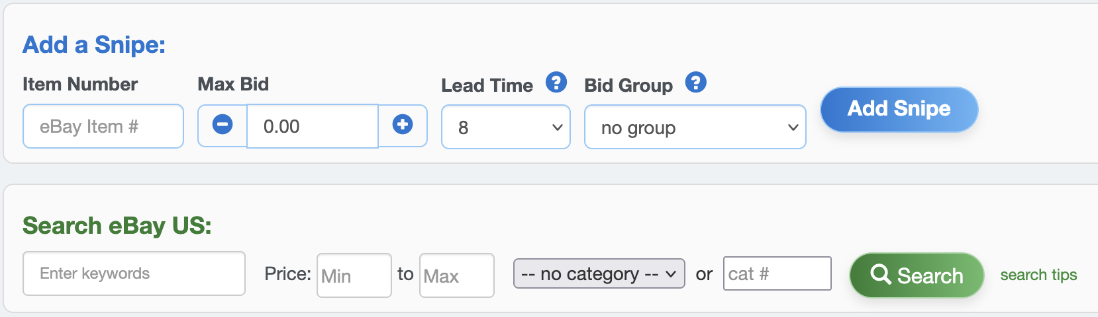Focus the eBay Item # field
Screen dimensions: 1098x317
(103, 126)
